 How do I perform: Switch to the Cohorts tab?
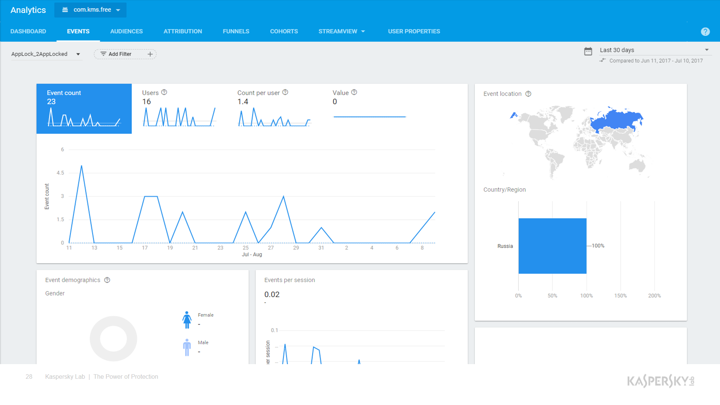point(284,31)
